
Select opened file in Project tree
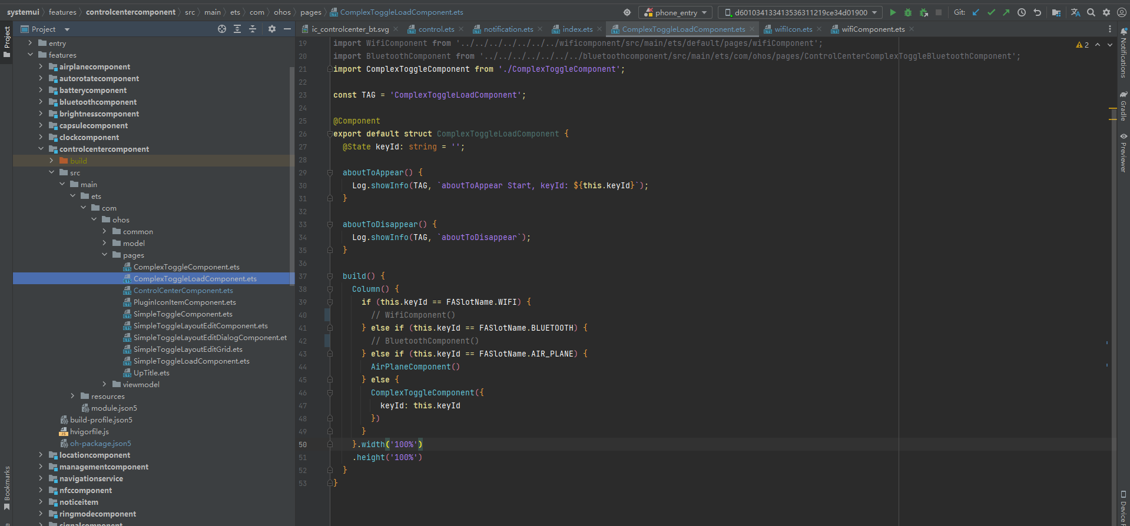tap(222, 29)
